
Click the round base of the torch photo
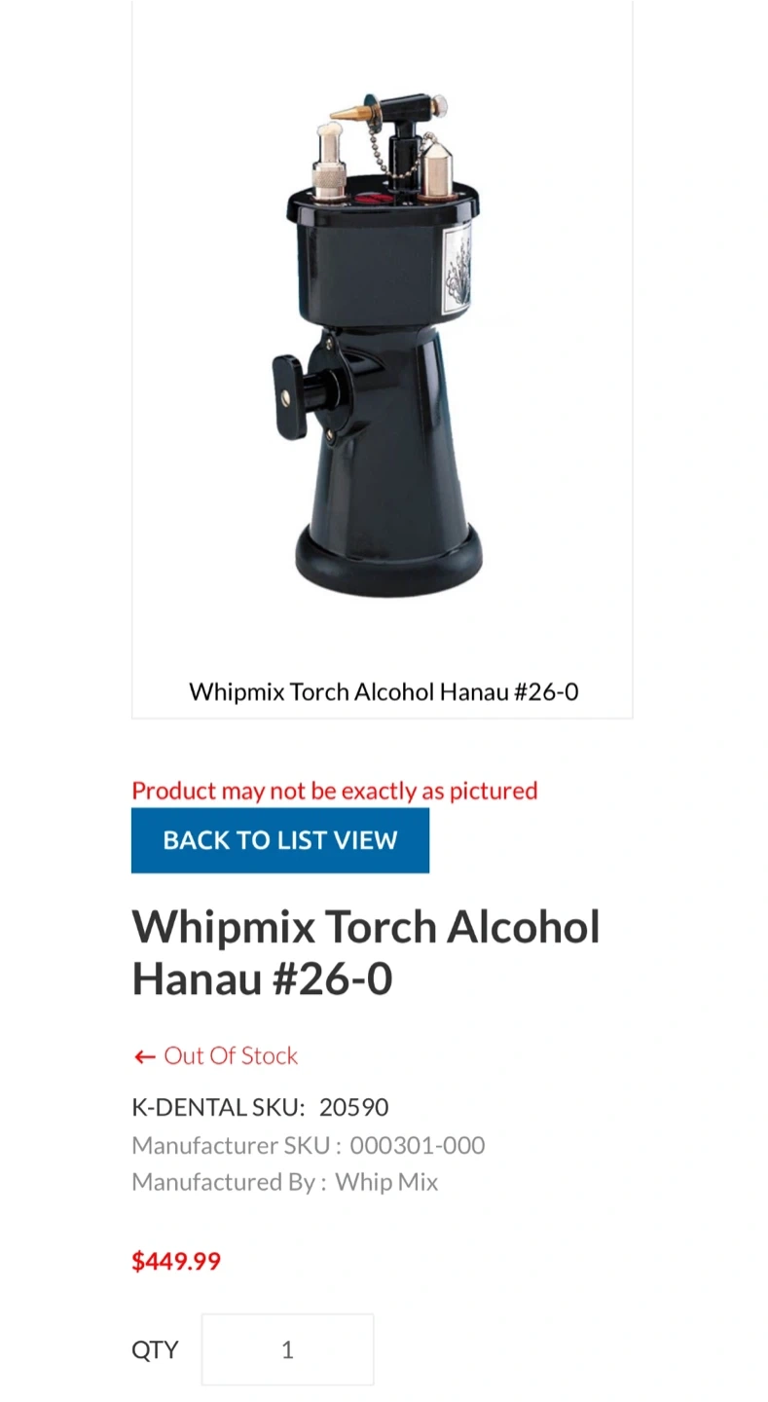(388, 562)
